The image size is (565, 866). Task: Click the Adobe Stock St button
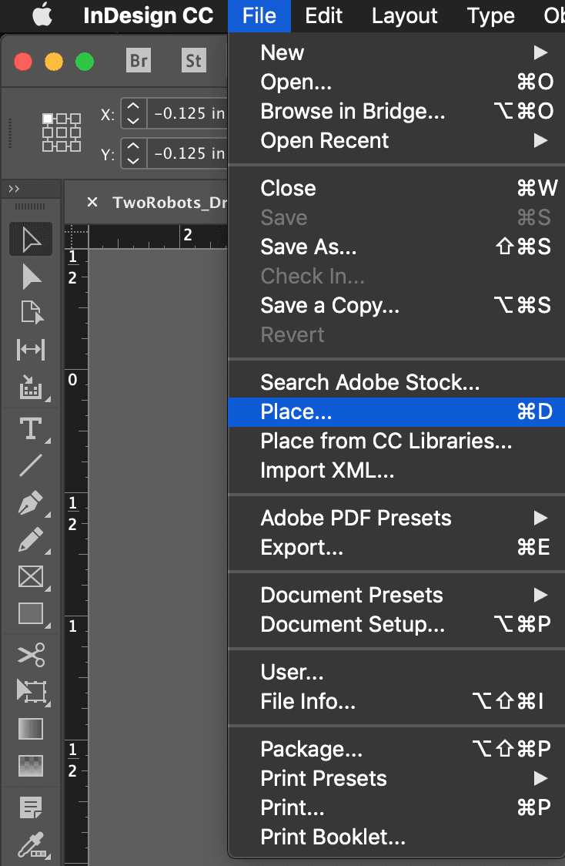coord(193,61)
